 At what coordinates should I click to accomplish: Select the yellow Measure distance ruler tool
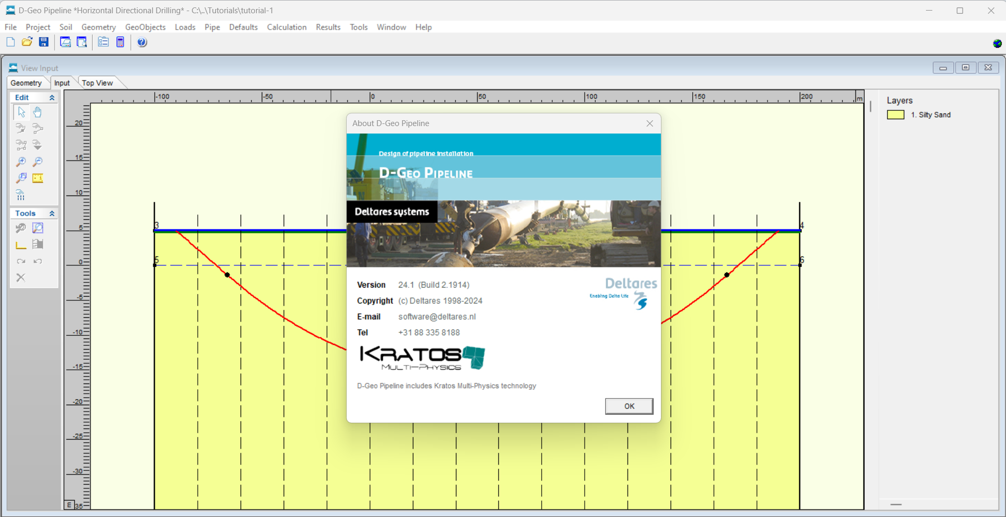(x=38, y=178)
